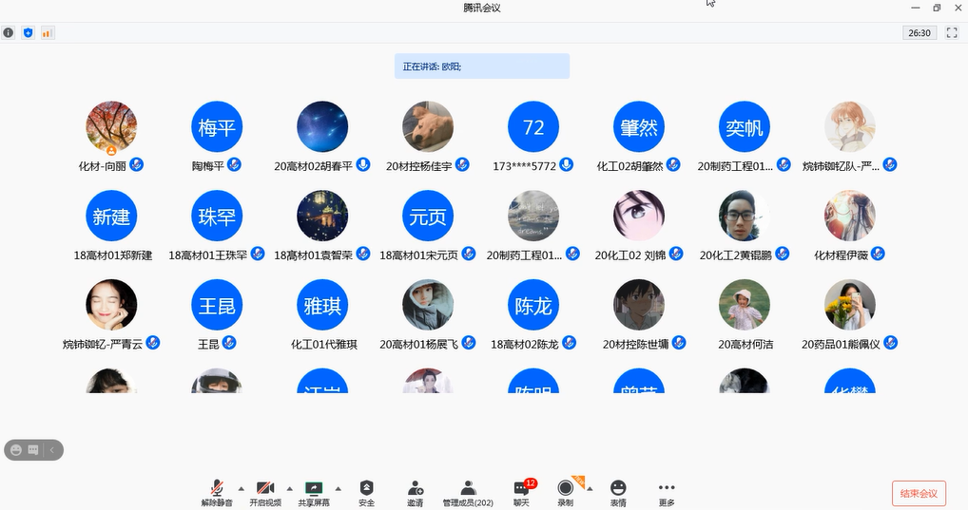Open the 安全 security settings

[367, 488]
